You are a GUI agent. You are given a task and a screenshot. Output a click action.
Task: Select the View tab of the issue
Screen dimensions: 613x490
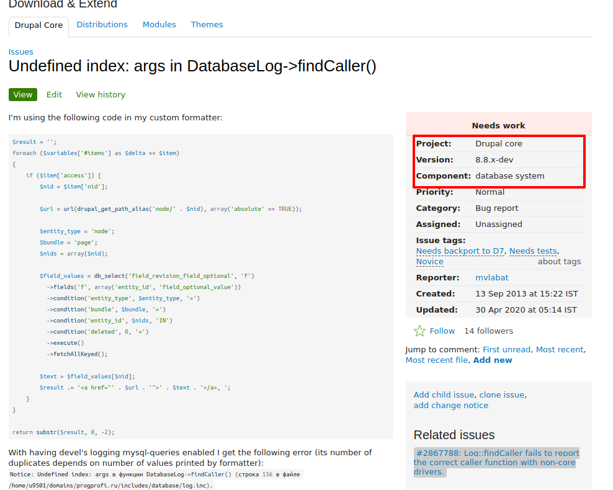[x=23, y=94]
